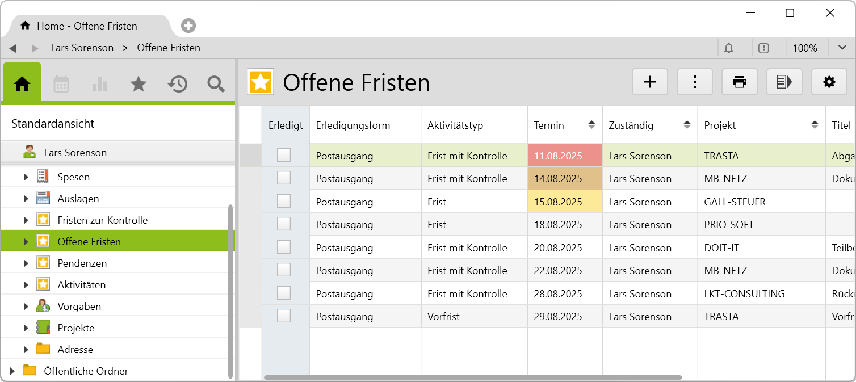This screenshot has width=856, height=382.
Task: Open the bar chart statistics tab
Action: 100,84
